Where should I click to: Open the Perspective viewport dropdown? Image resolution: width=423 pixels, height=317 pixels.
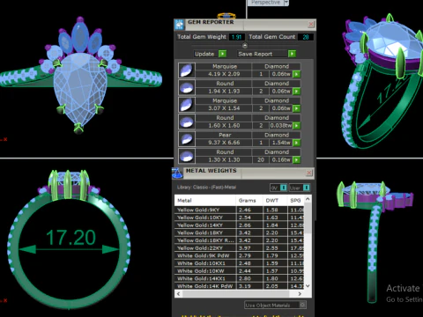[x=286, y=3]
